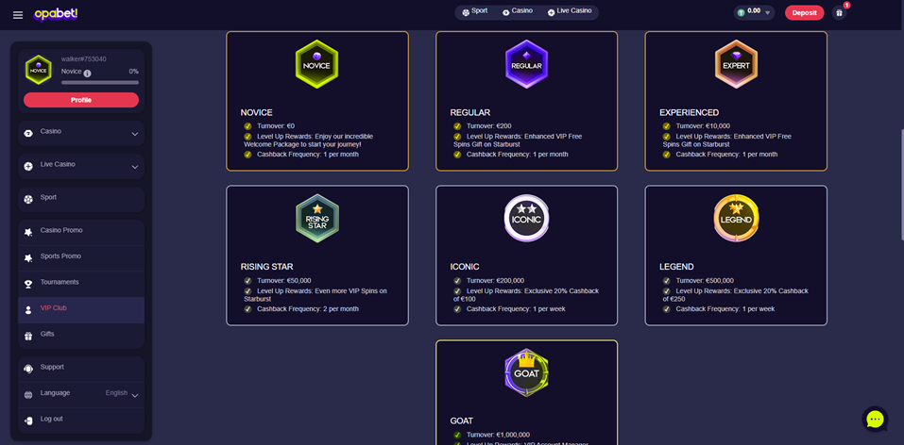Switch to the Sport top tab

pyautogui.click(x=475, y=11)
